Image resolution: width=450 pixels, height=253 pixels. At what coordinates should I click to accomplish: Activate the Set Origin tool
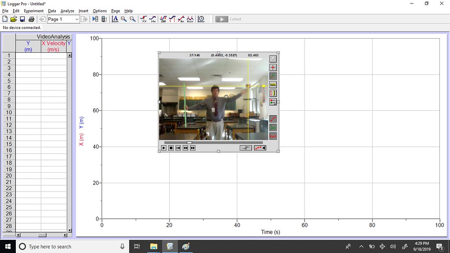tap(273, 76)
